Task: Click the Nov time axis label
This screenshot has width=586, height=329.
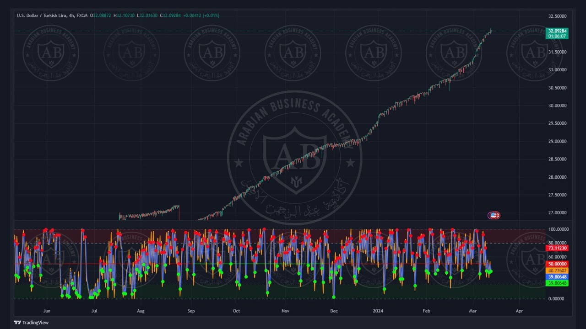Action: [x=286, y=311]
